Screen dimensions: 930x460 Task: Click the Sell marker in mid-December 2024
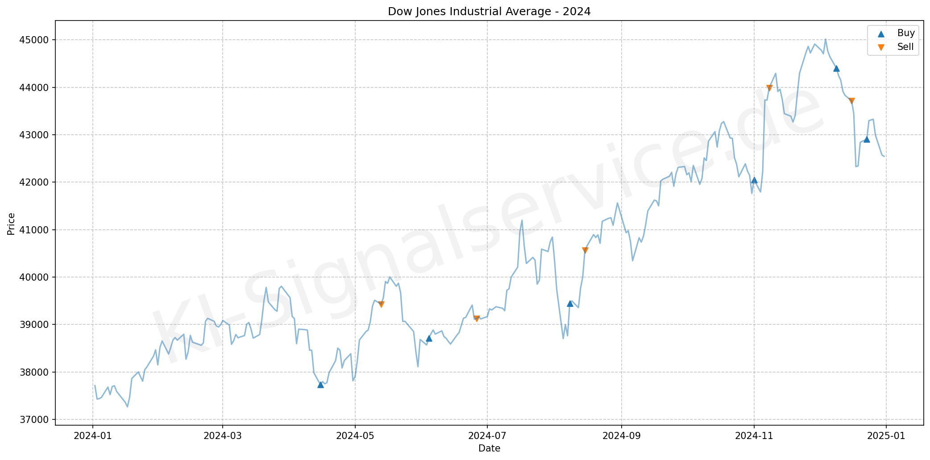(x=851, y=101)
